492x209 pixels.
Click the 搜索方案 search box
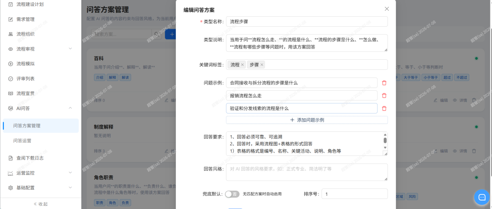click(122, 34)
